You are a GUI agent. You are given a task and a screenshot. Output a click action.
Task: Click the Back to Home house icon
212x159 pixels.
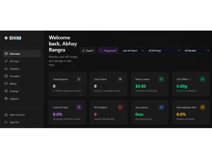(6, 114)
